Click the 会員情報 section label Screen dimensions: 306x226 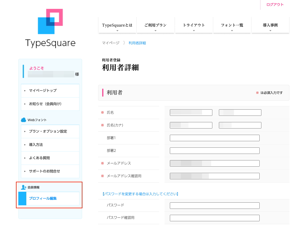33,187
